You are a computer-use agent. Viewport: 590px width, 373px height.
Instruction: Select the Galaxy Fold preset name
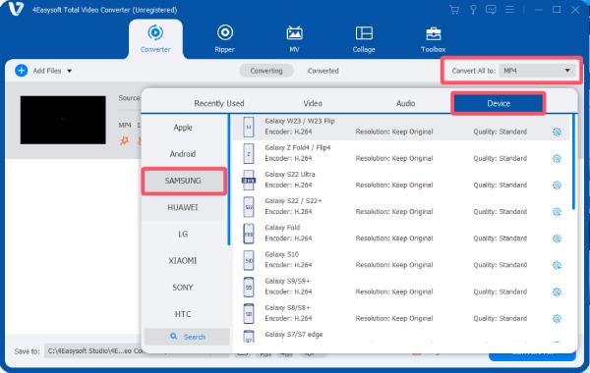pyautogui.click(x=282, y=228)
